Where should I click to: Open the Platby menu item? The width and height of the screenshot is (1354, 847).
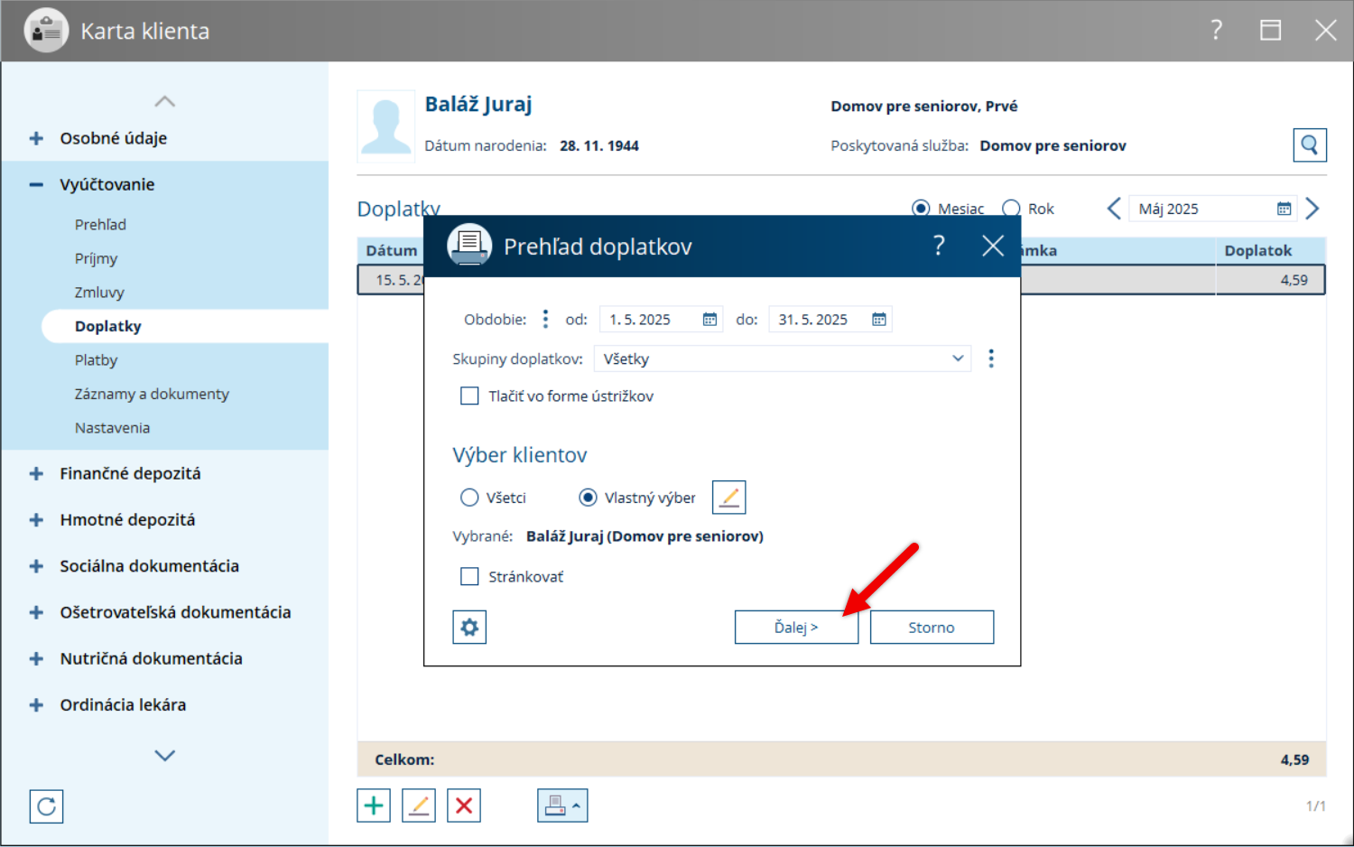[96, 360]
